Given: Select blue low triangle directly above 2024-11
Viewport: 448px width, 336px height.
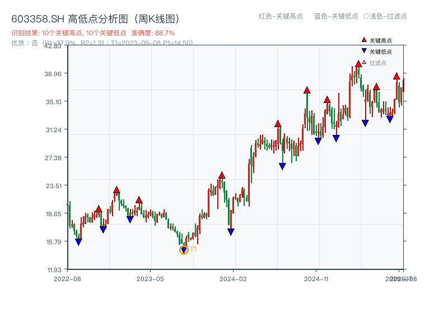Looking at the screenshot, I should click(318, 141).
